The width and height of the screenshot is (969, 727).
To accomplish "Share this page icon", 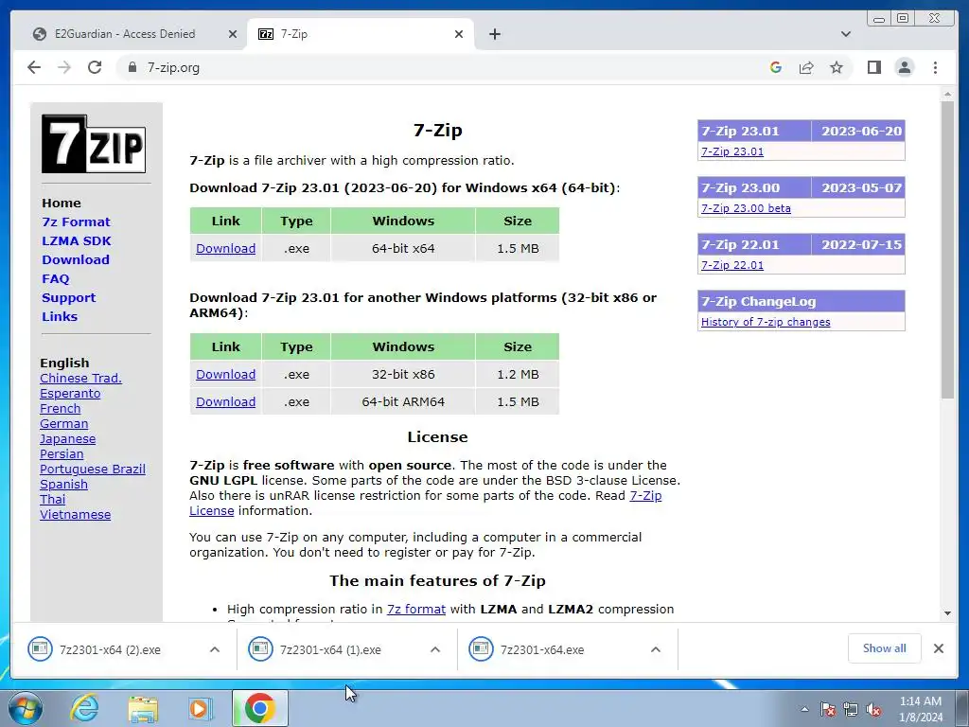I will click(x=806, y=67).
